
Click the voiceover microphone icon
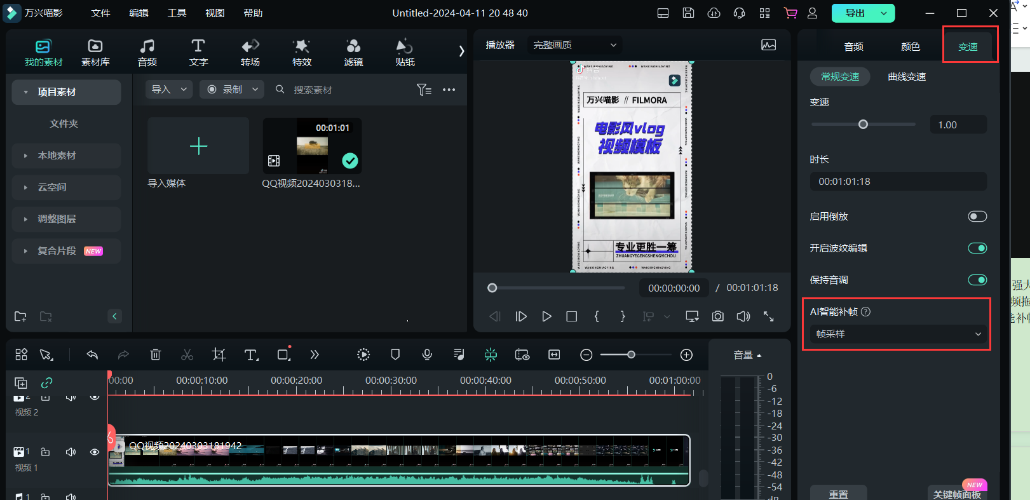point(427,355)
